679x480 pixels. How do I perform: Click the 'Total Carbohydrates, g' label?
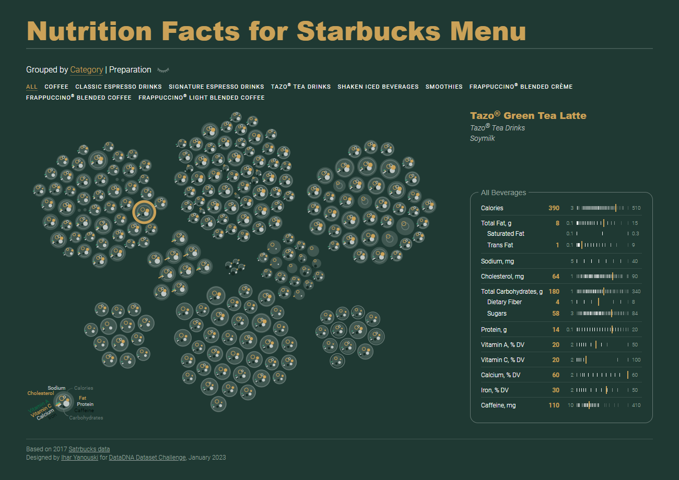(512, 292)
